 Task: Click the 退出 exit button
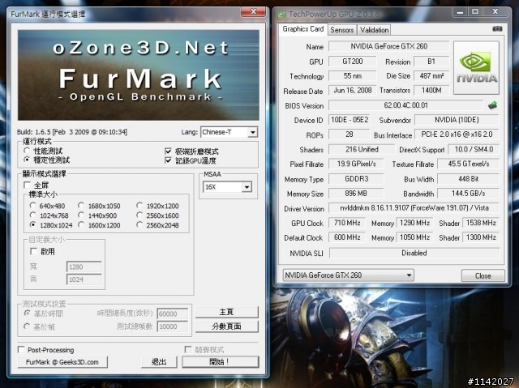[x=159, y=362]
